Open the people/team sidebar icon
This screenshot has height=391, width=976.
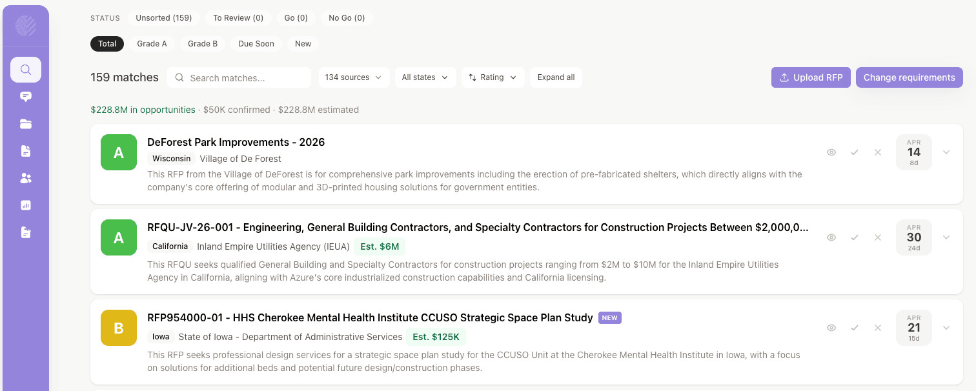pos(26,178)
